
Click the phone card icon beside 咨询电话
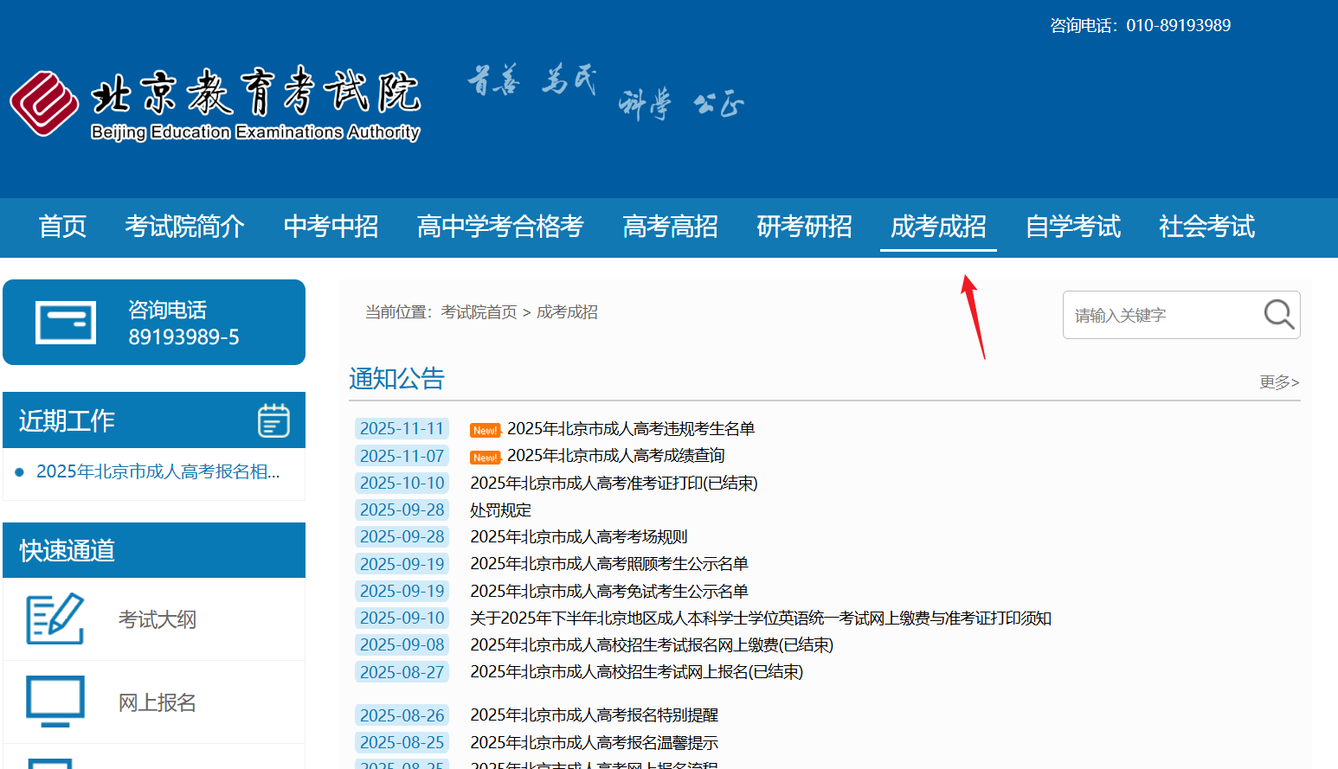click(64, 322)
